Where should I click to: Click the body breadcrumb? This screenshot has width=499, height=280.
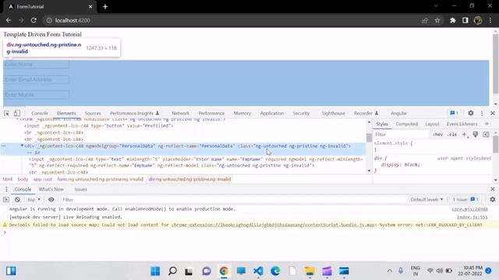click(x=23, y=179)
